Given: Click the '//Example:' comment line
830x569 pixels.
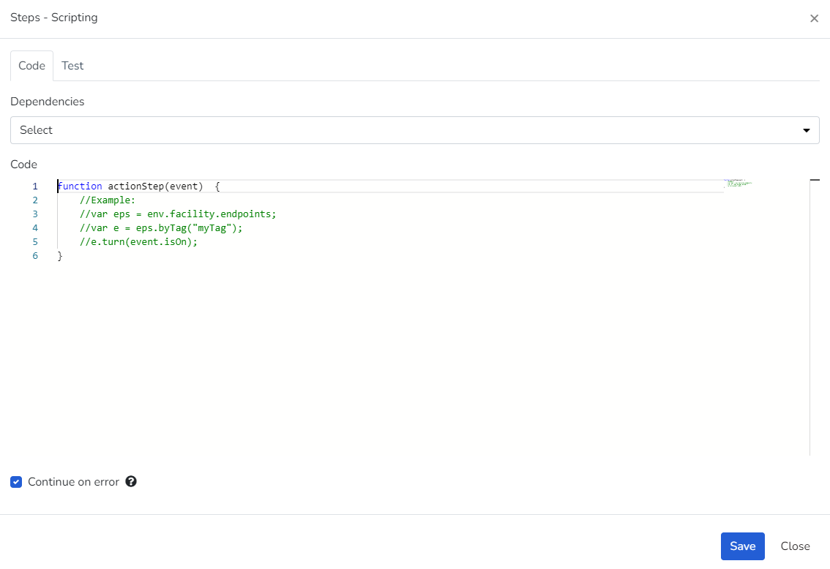Looking at the screenshot, I should [x=108, y=200].
